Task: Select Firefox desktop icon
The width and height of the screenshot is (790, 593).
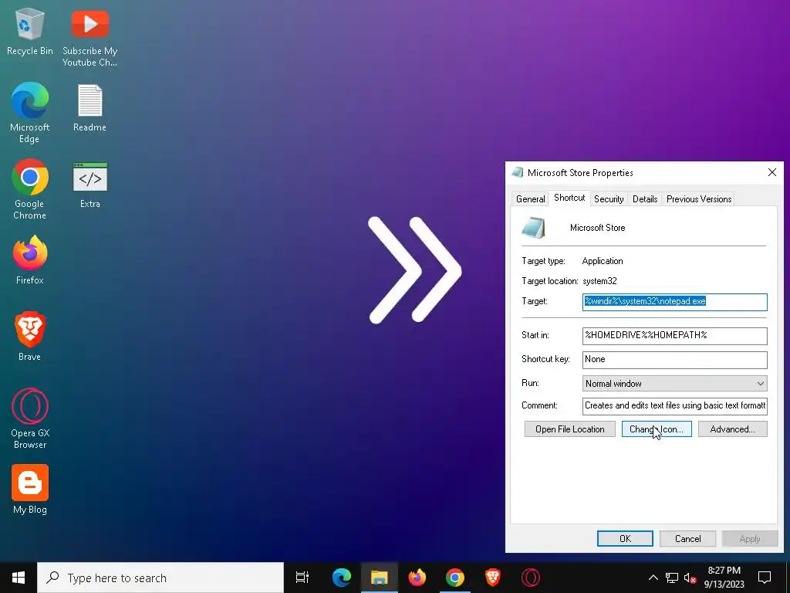Action: [x=30, y=260]
